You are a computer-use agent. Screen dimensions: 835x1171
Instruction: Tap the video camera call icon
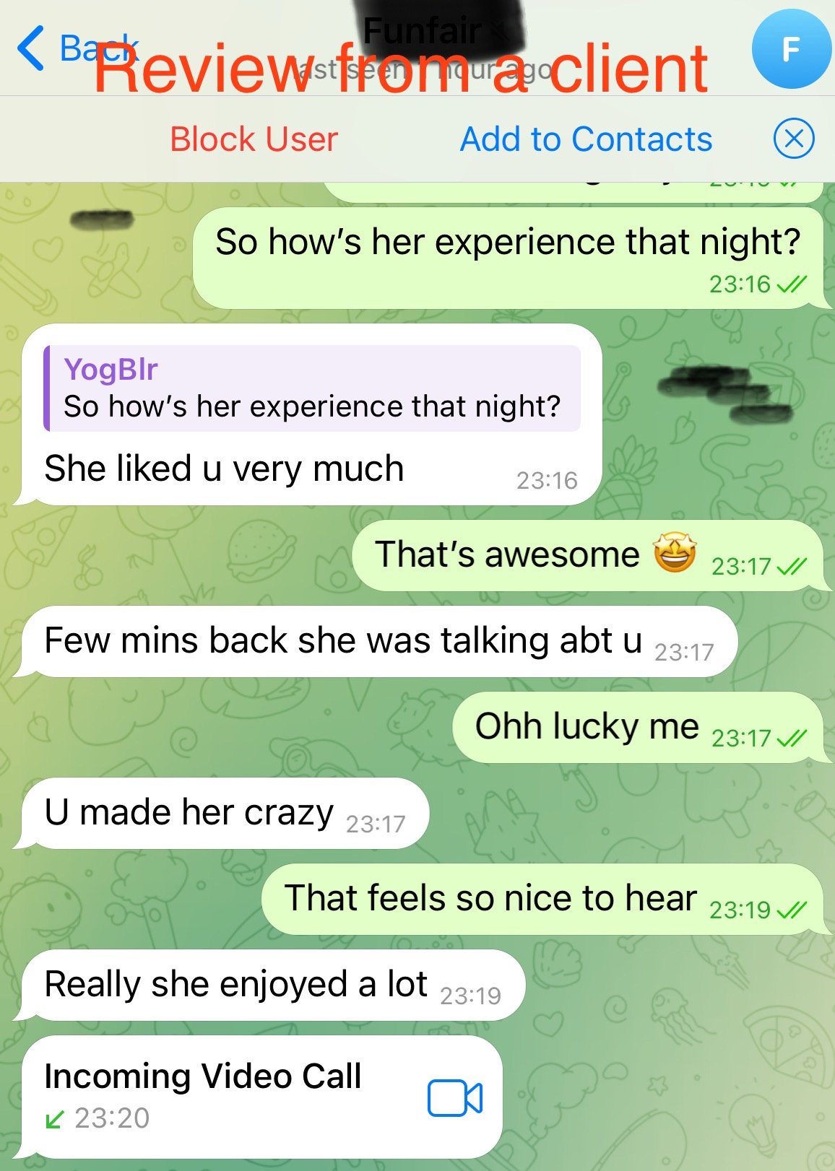(x=455, y=1098)
